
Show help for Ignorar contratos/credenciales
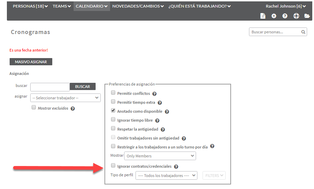(x=176, y=167)
